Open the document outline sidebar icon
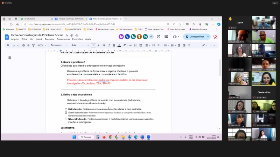280x157 pixels. click(x=9, y=57)
